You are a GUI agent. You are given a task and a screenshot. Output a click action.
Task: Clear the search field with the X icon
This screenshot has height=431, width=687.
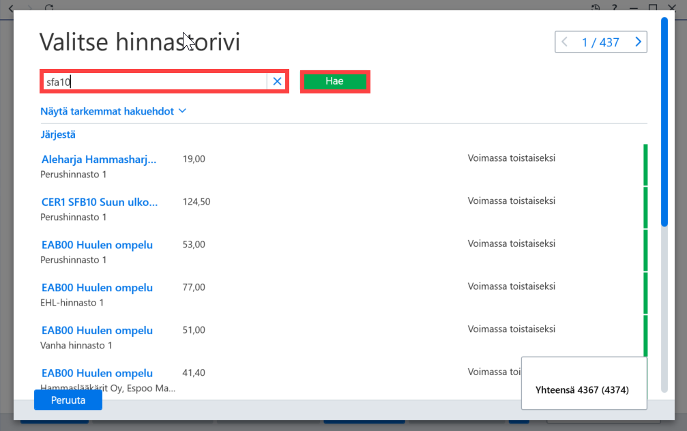coord(278,81)
